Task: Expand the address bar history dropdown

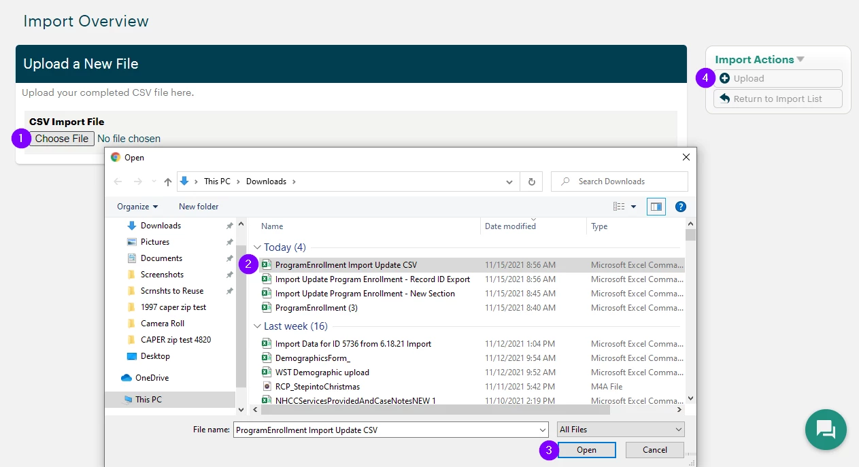Action: coord(509,182)
